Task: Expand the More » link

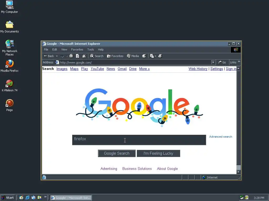Action: coord(144,69)
